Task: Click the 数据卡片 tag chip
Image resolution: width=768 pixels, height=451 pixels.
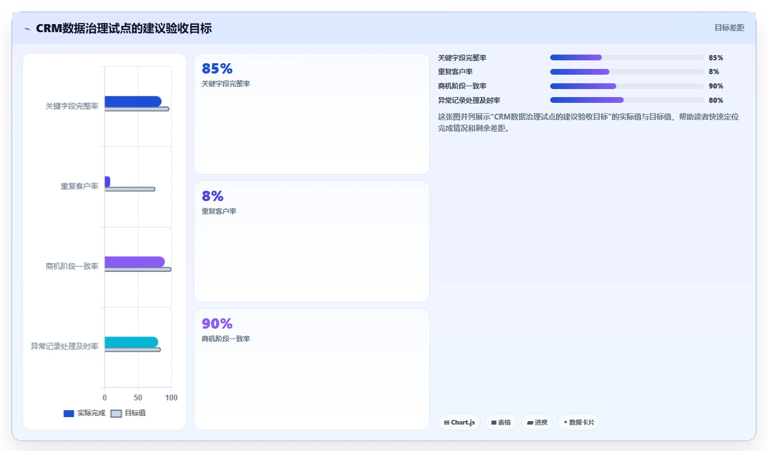Action: click(579, 422)
